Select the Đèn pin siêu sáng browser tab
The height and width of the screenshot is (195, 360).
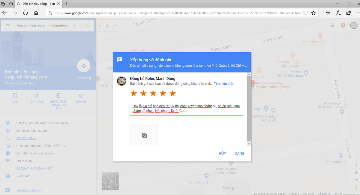click(x=38, y=4)
